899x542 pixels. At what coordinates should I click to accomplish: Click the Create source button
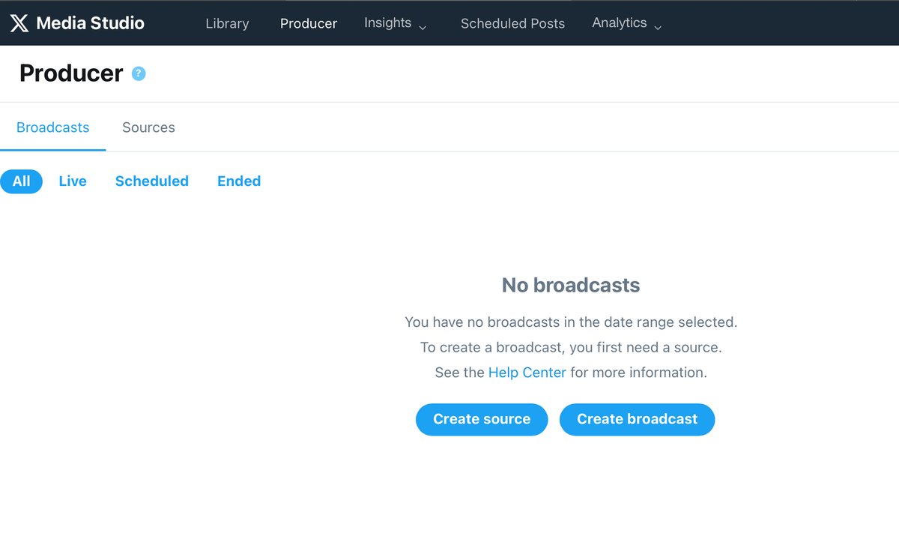click(482, 419)
